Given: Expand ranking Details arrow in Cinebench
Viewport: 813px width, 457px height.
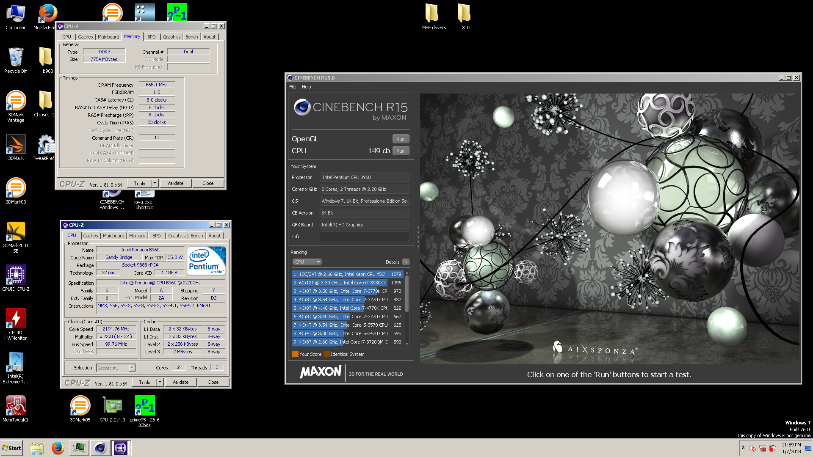Looking at the screenshot, I should 406,262.
